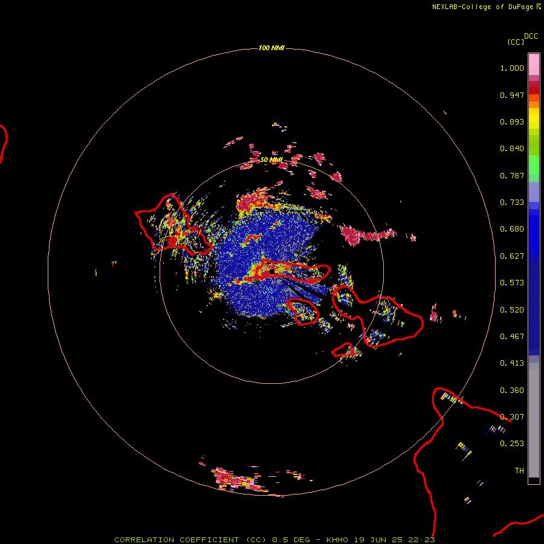Select the 0.680 scale value

[x=512, y=229]
